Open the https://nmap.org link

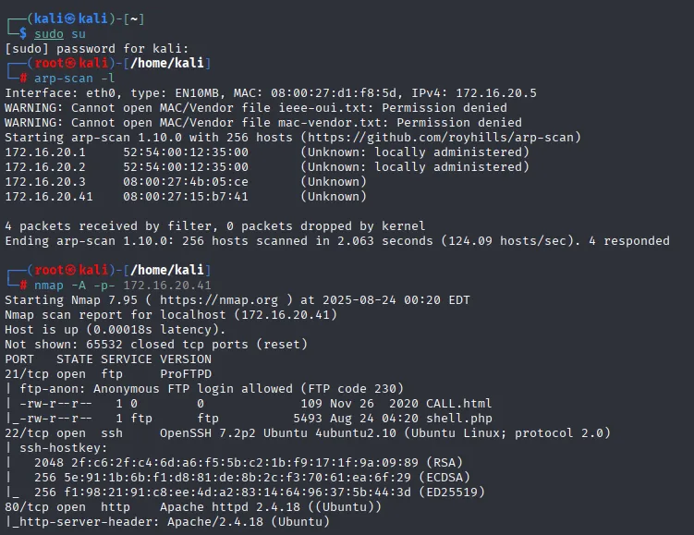pyautogui.click(x=219, y=300)
